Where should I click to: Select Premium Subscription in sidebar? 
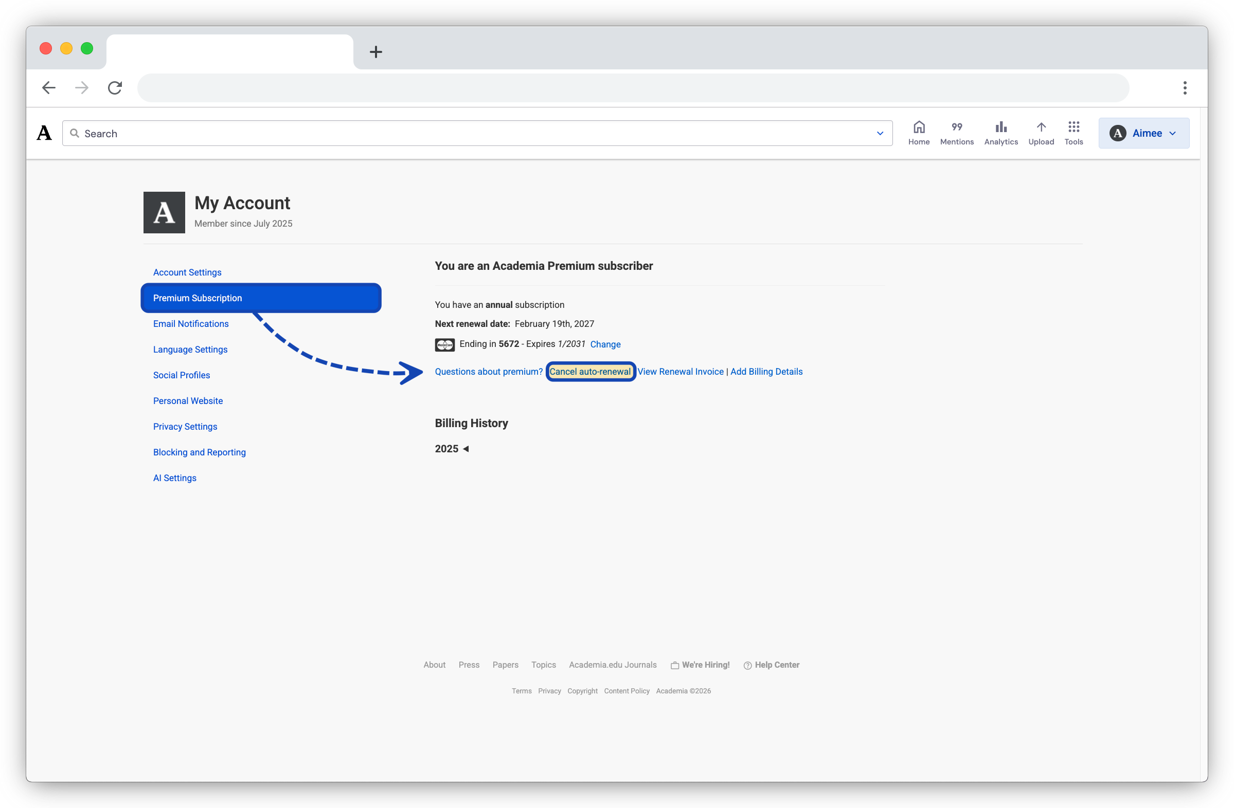click(x=261, y=298)
